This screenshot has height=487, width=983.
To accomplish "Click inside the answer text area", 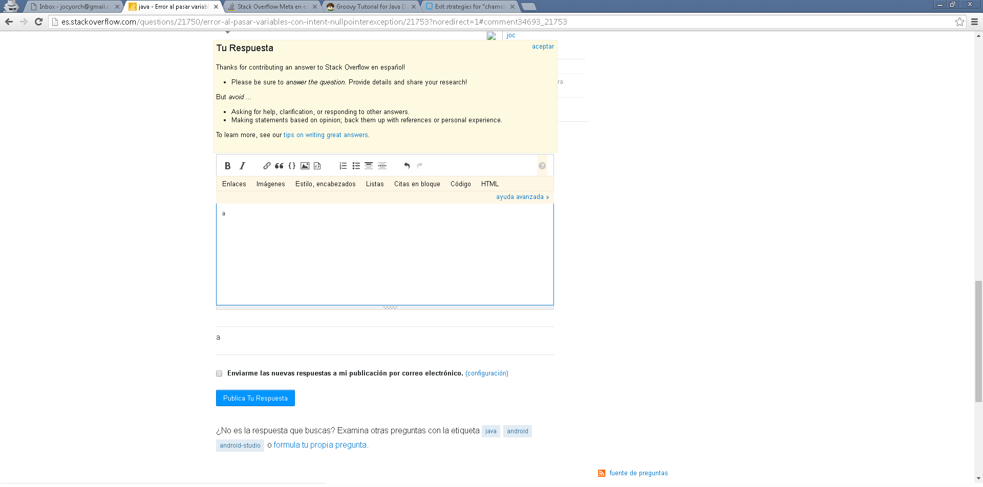I will [385, 254].
